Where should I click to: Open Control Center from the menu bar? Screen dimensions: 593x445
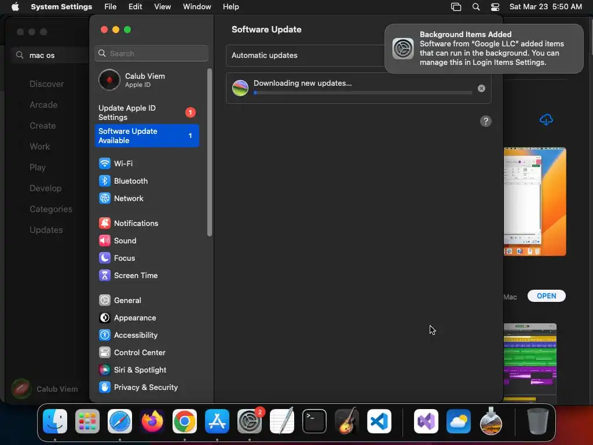[x=495, y=7]
